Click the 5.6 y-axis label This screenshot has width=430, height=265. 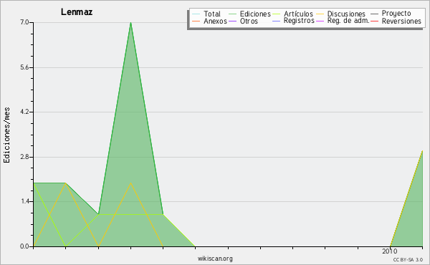point(24,67)
